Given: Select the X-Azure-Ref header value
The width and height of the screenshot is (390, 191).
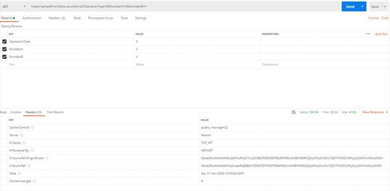Looking at the screenshot, I should pos(291,166).
